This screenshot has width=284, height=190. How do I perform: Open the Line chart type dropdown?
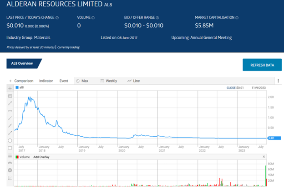[133, 81]
